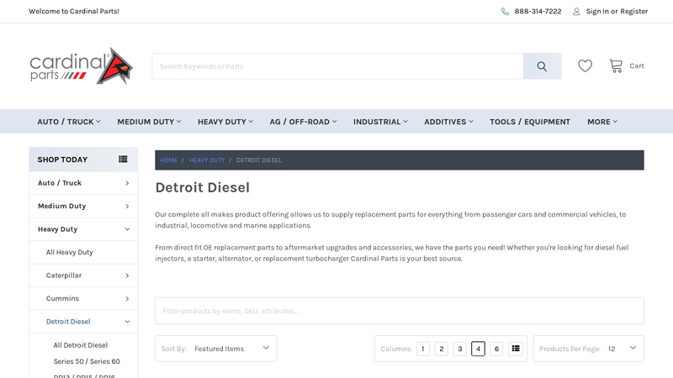Collapse Heavy Duty sidebar section
This screenshot has height=378, width=673.
coord(127,229)
